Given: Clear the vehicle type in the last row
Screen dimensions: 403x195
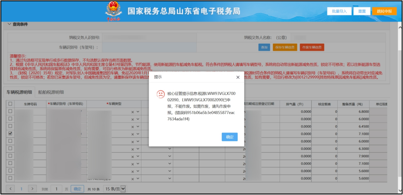Looking at the screenshot, I should tap(133, 179).
